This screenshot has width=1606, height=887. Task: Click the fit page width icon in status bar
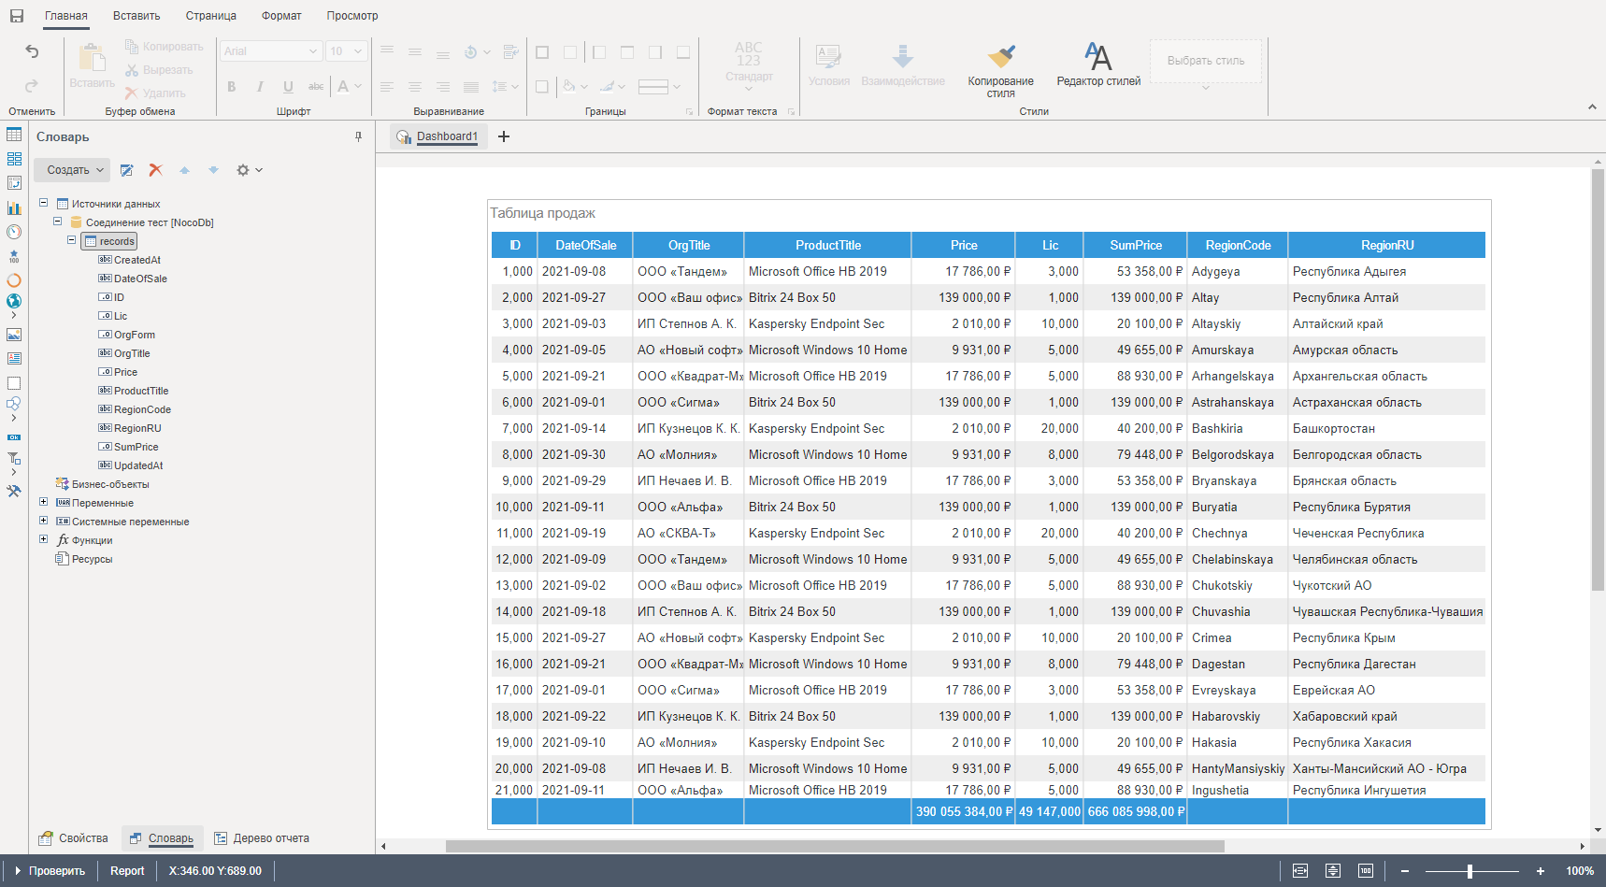[1299, 870]
